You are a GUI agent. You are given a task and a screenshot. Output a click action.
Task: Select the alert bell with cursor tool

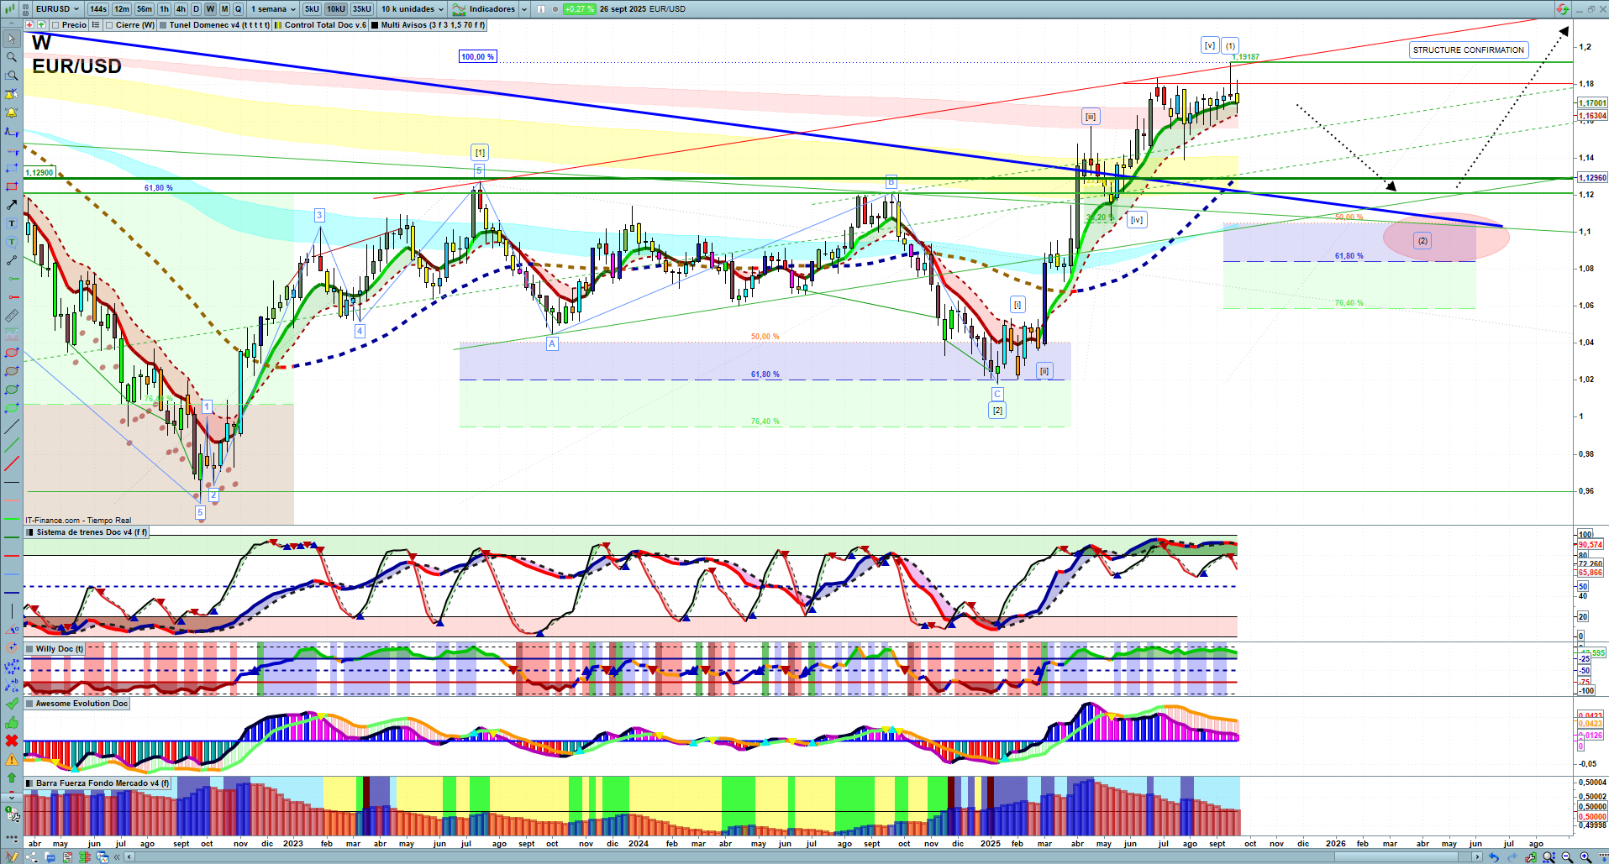(x=12, y=94)
